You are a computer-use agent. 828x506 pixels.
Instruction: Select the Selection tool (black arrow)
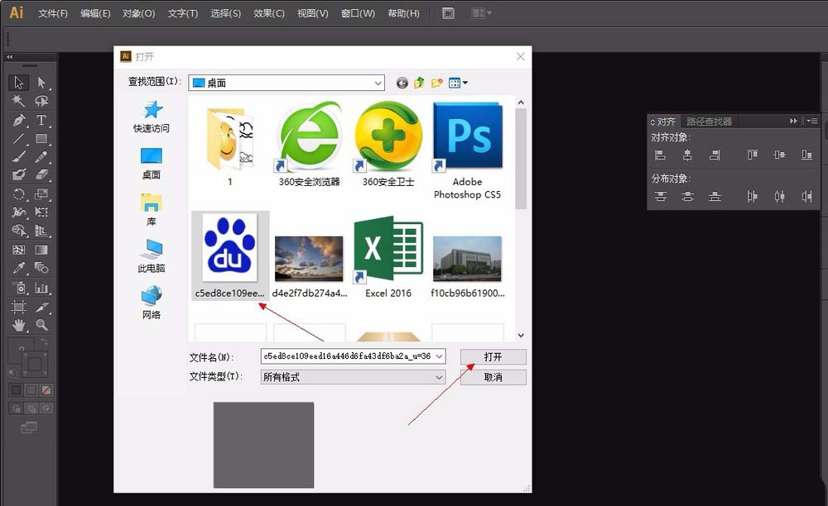coord(18,83)
